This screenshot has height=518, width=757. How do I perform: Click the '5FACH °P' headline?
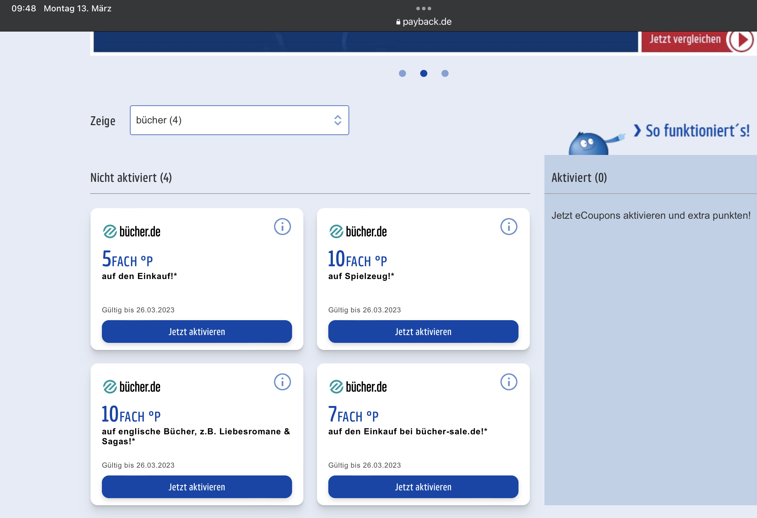tap(127, 259)
